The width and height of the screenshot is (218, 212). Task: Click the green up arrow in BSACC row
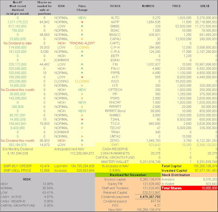click(82, 35)
